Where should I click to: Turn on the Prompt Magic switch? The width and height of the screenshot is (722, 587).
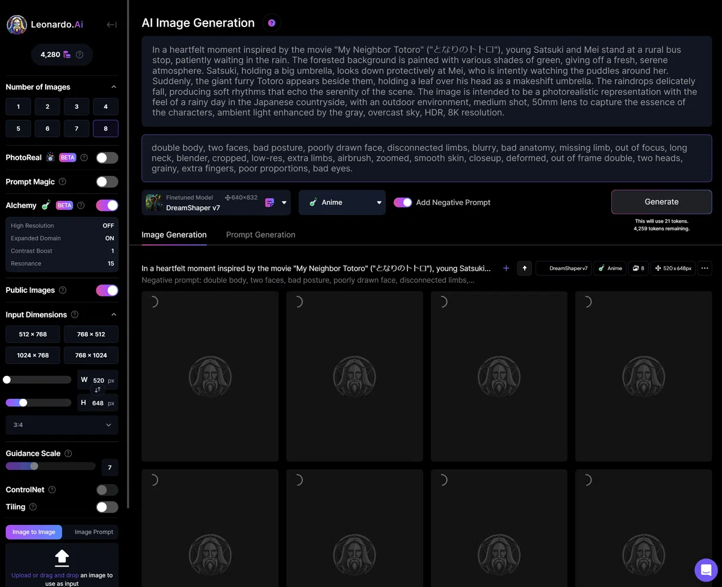[x=107, y=182]
